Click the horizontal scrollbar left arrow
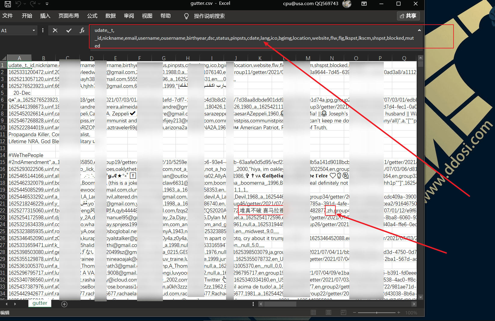 point(261,304)
